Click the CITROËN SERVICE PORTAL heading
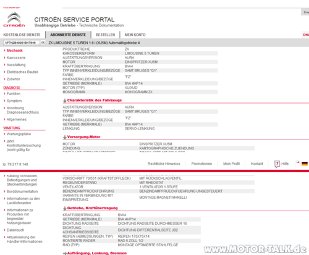The width and height of the screenshot is (309, 255). coord(74,20)
